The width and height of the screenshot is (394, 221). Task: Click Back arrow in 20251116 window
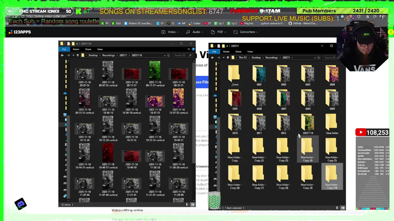(62, 55)
